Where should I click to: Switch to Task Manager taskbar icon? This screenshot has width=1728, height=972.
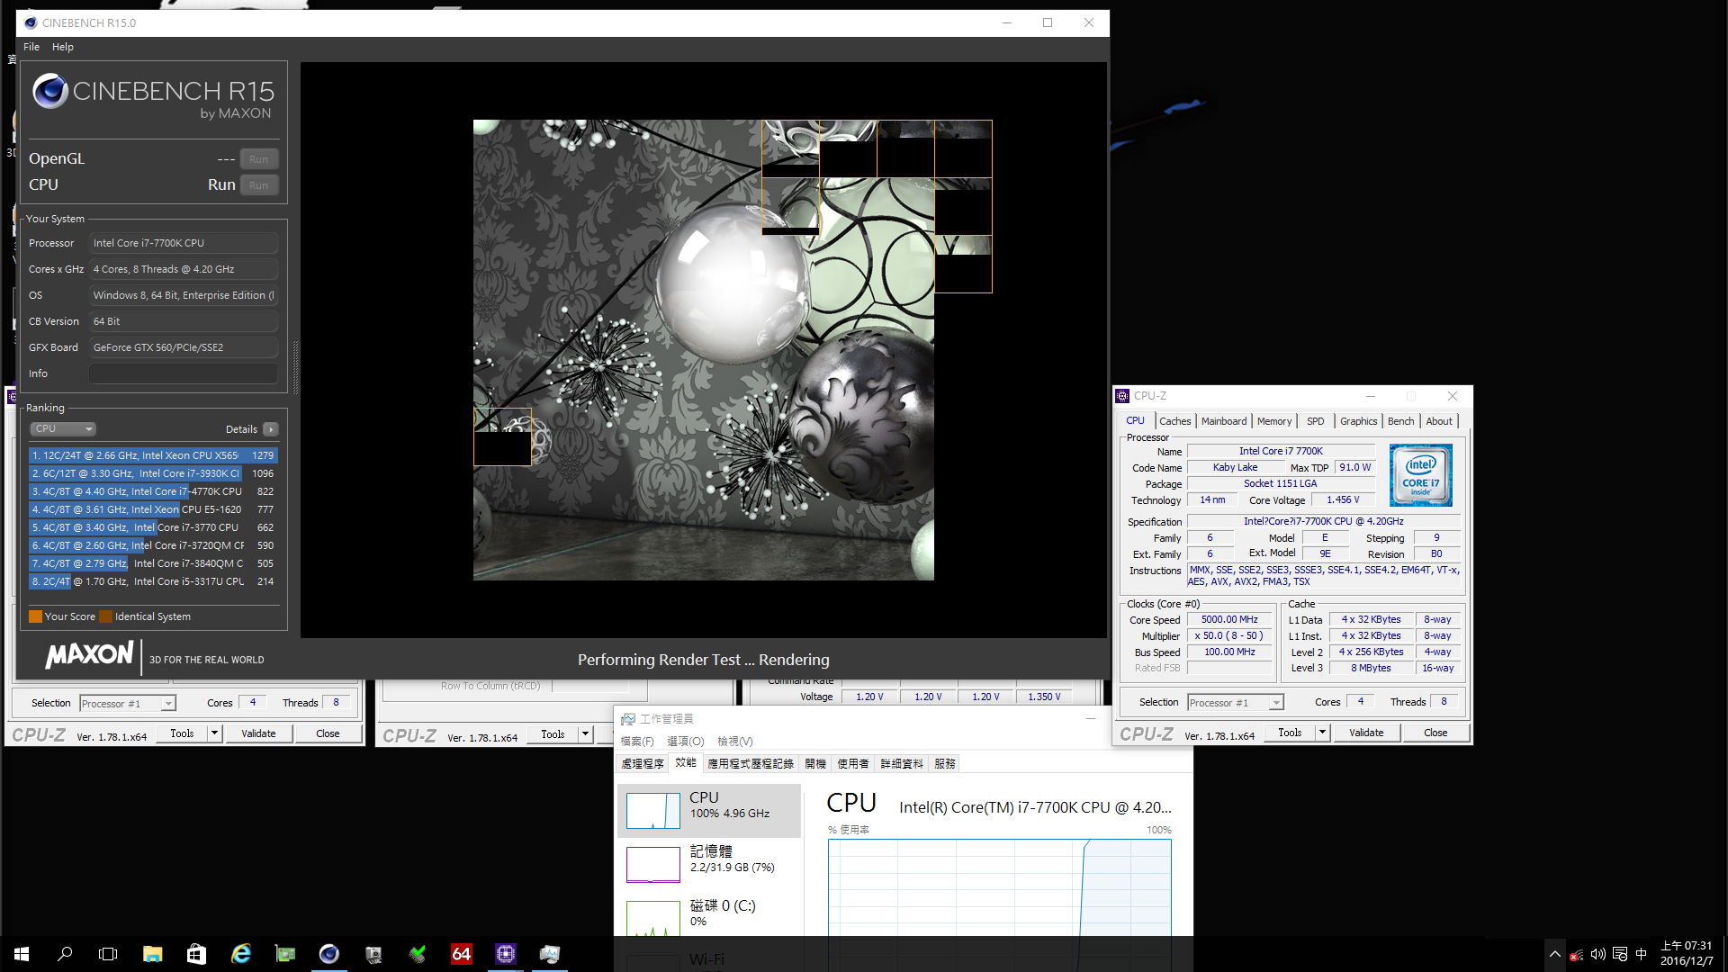[550, 954]
